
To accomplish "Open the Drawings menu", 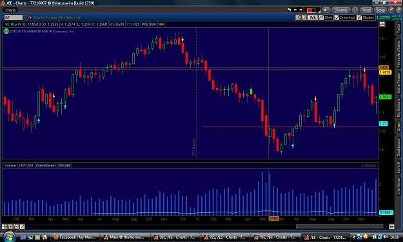I will point(344,17).
